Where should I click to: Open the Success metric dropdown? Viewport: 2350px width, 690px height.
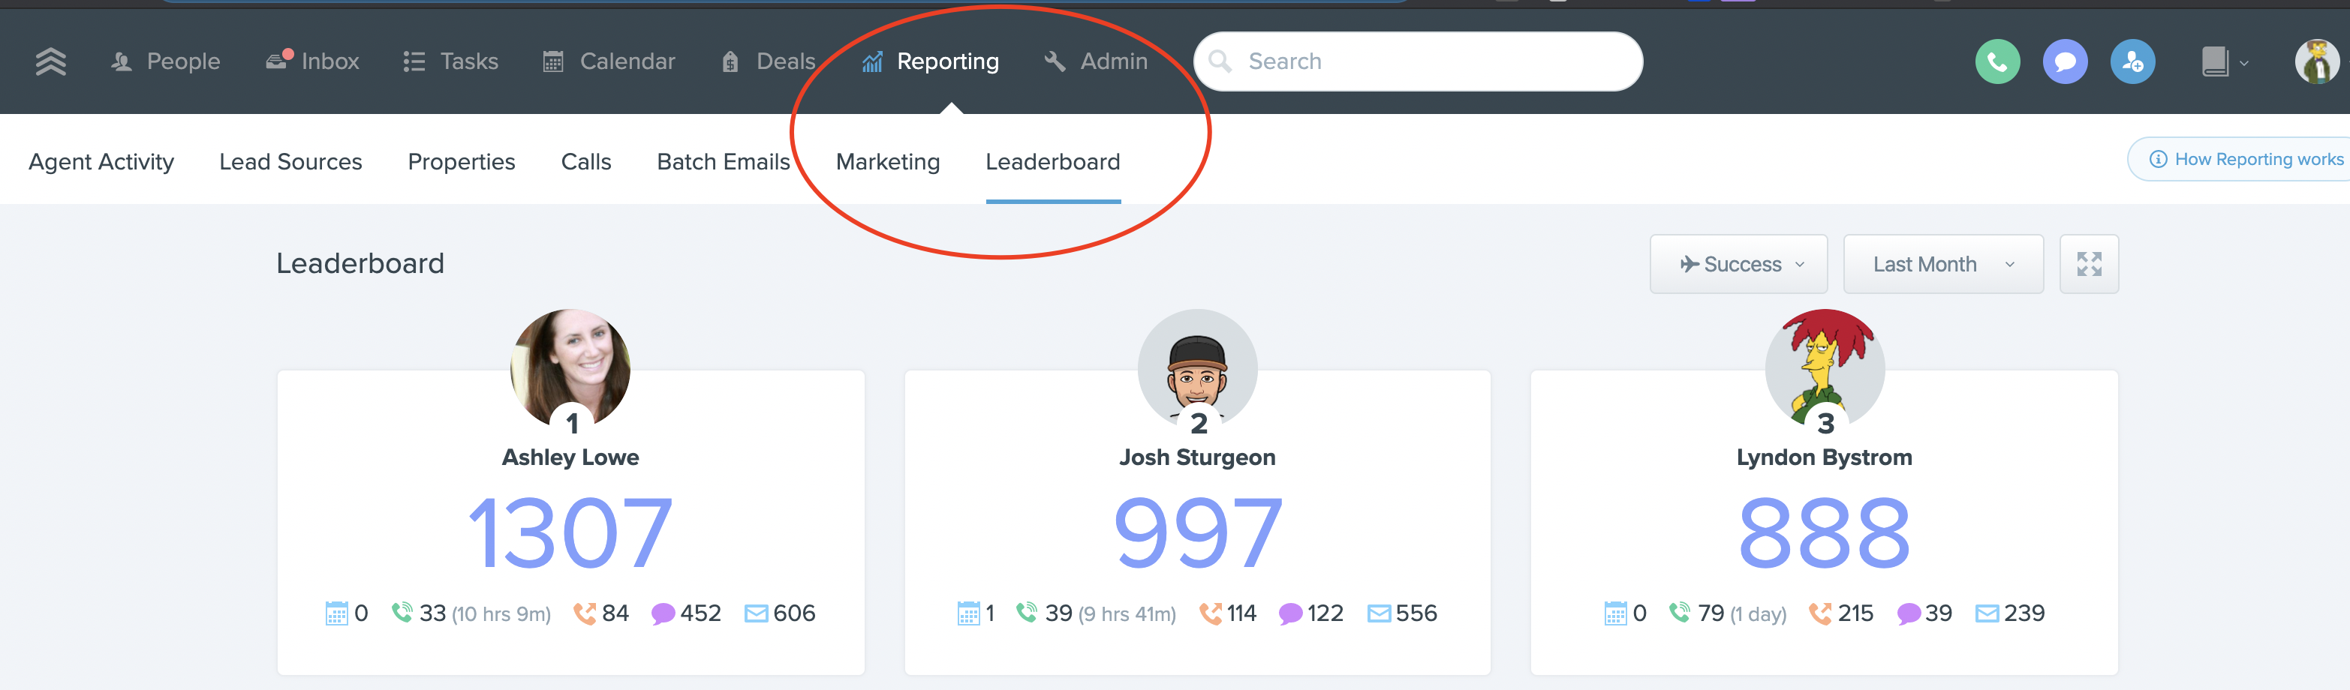point(1739,264)
